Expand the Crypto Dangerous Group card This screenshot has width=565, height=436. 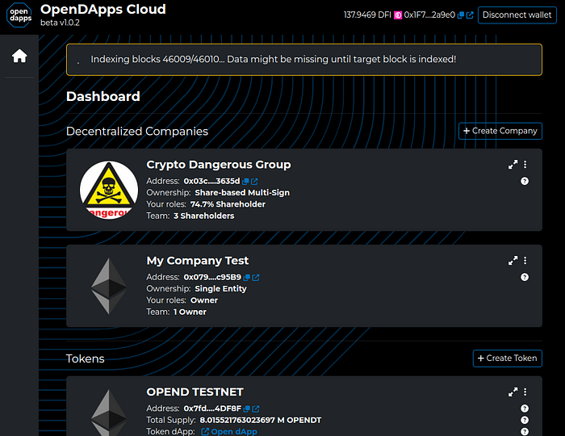[x=513, y=165]
